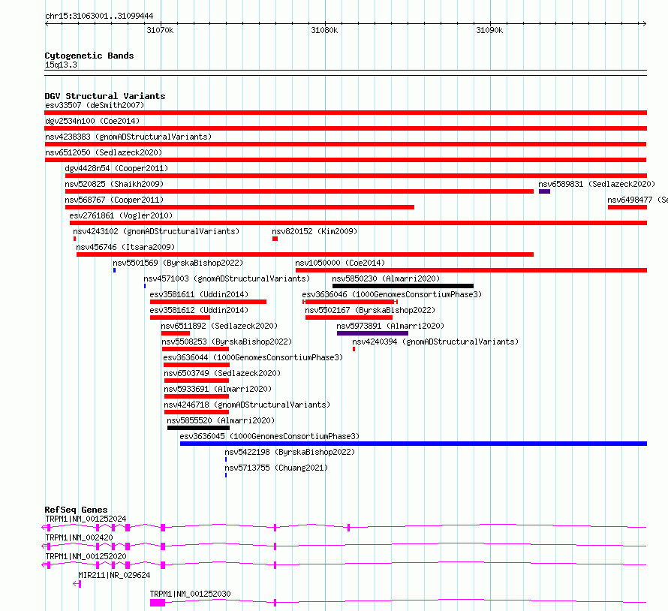Select the blue esv3636045 variant bar
The height and width of the screenshot is (611, 668).
(x=414, y=444)
